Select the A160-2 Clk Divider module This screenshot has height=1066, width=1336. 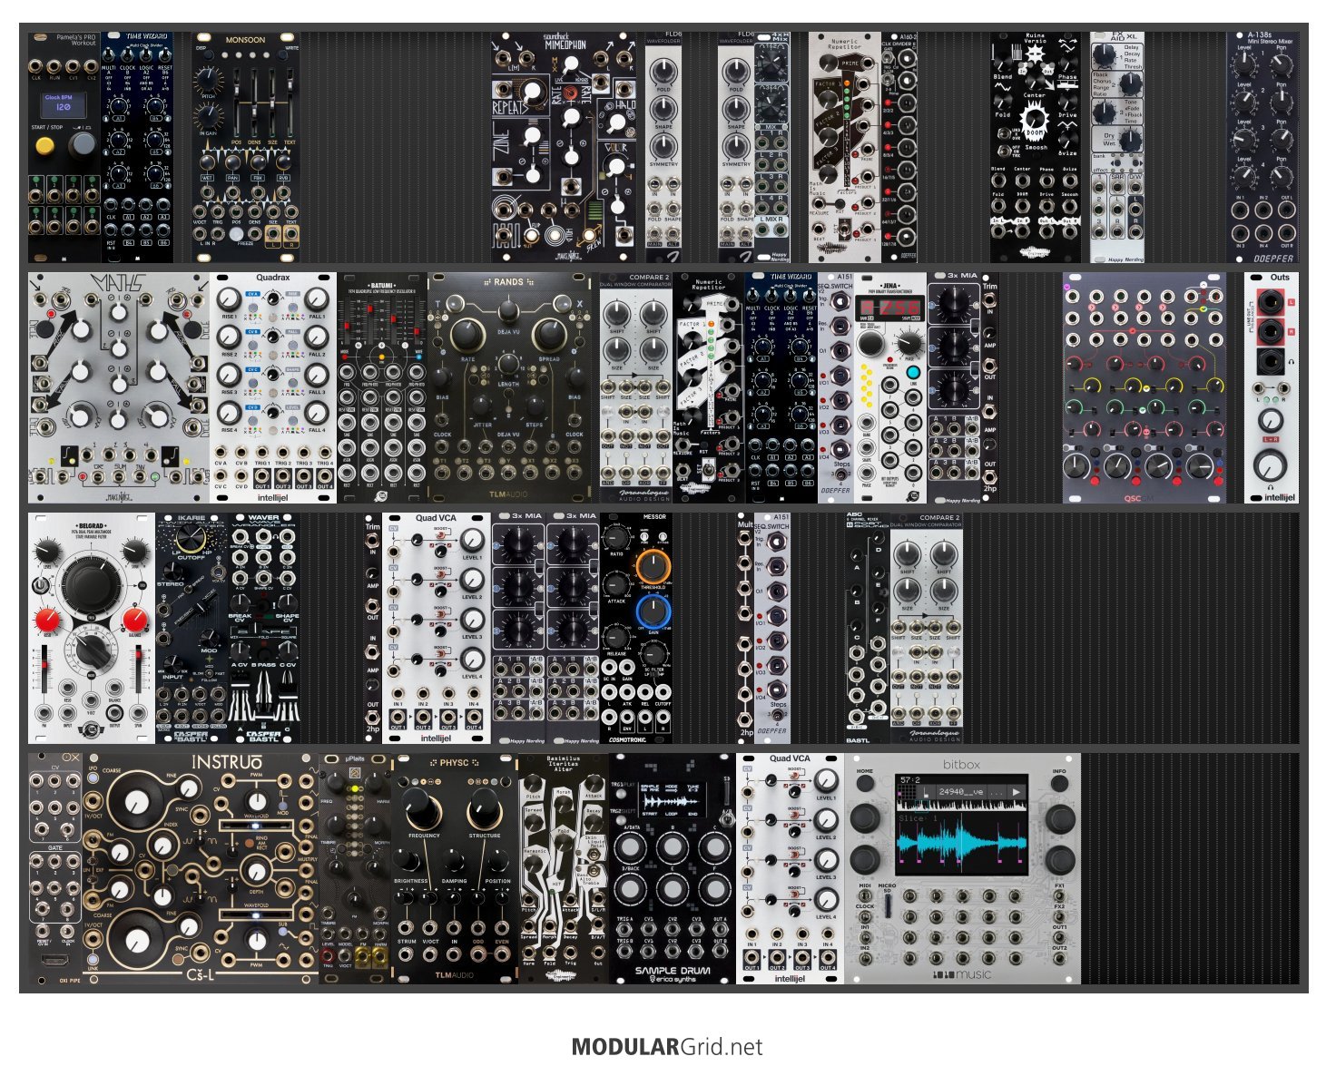click(x=899, y=148)
